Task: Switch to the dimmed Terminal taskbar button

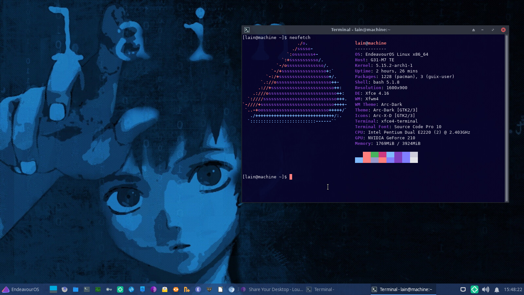Action: [x=337, y=289]
